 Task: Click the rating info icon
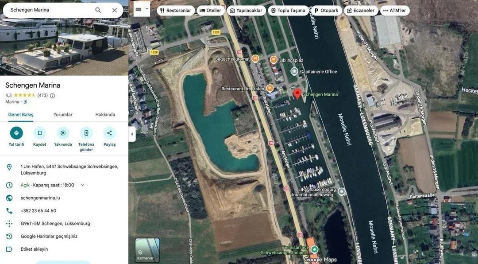[52, 95]
